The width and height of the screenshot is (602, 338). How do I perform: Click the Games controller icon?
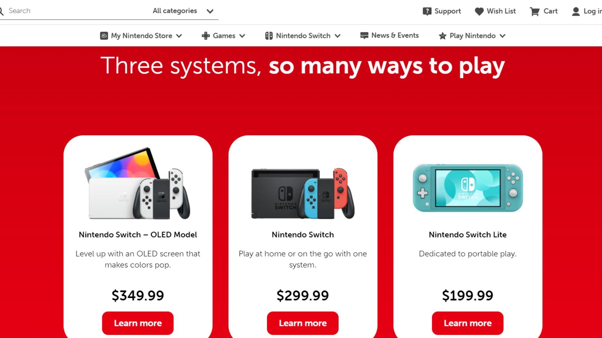click(x=206, y=35)
